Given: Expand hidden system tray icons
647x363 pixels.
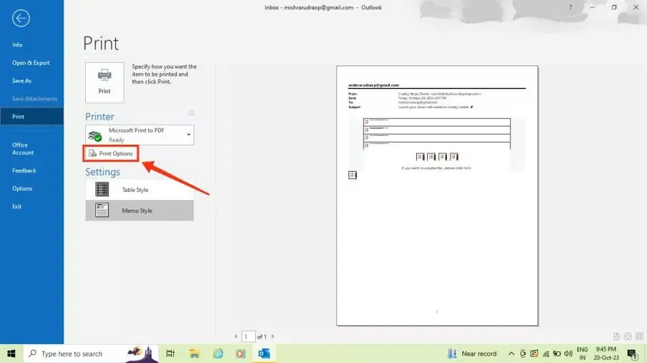Looking at the screenshot, I should pos(511,354).
